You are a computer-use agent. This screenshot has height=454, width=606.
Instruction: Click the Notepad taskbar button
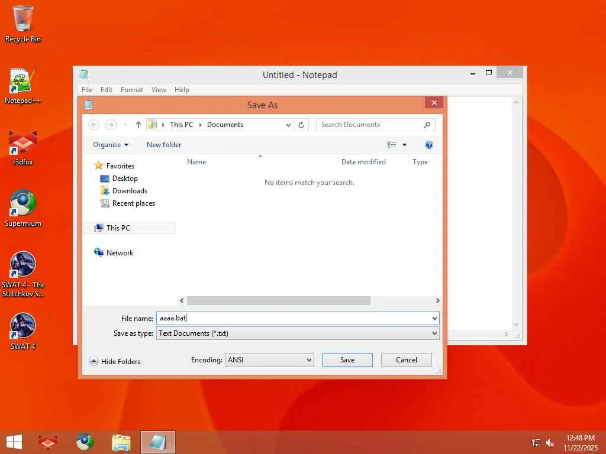[x=157, y=442]
